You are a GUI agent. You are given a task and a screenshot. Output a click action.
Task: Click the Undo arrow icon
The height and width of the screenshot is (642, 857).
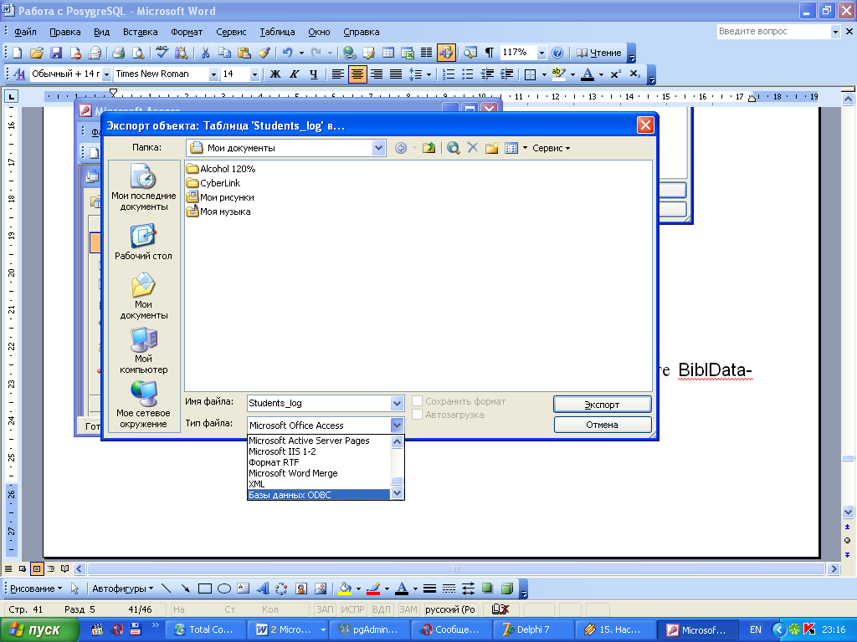coord(288,53)
